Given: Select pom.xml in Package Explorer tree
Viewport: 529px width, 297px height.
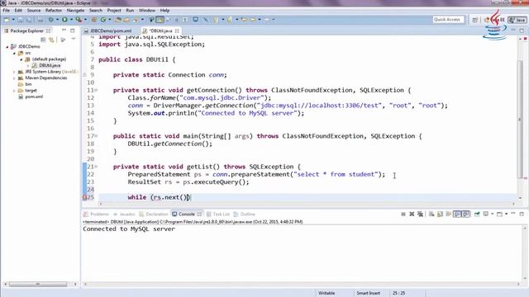Looking at the screenshot, I should click(x=34, y=97).
